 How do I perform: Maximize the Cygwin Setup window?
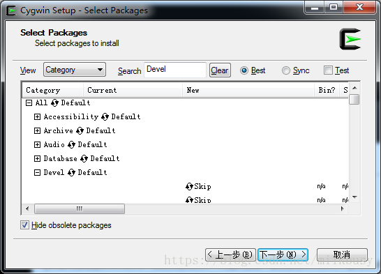point(334,8)
